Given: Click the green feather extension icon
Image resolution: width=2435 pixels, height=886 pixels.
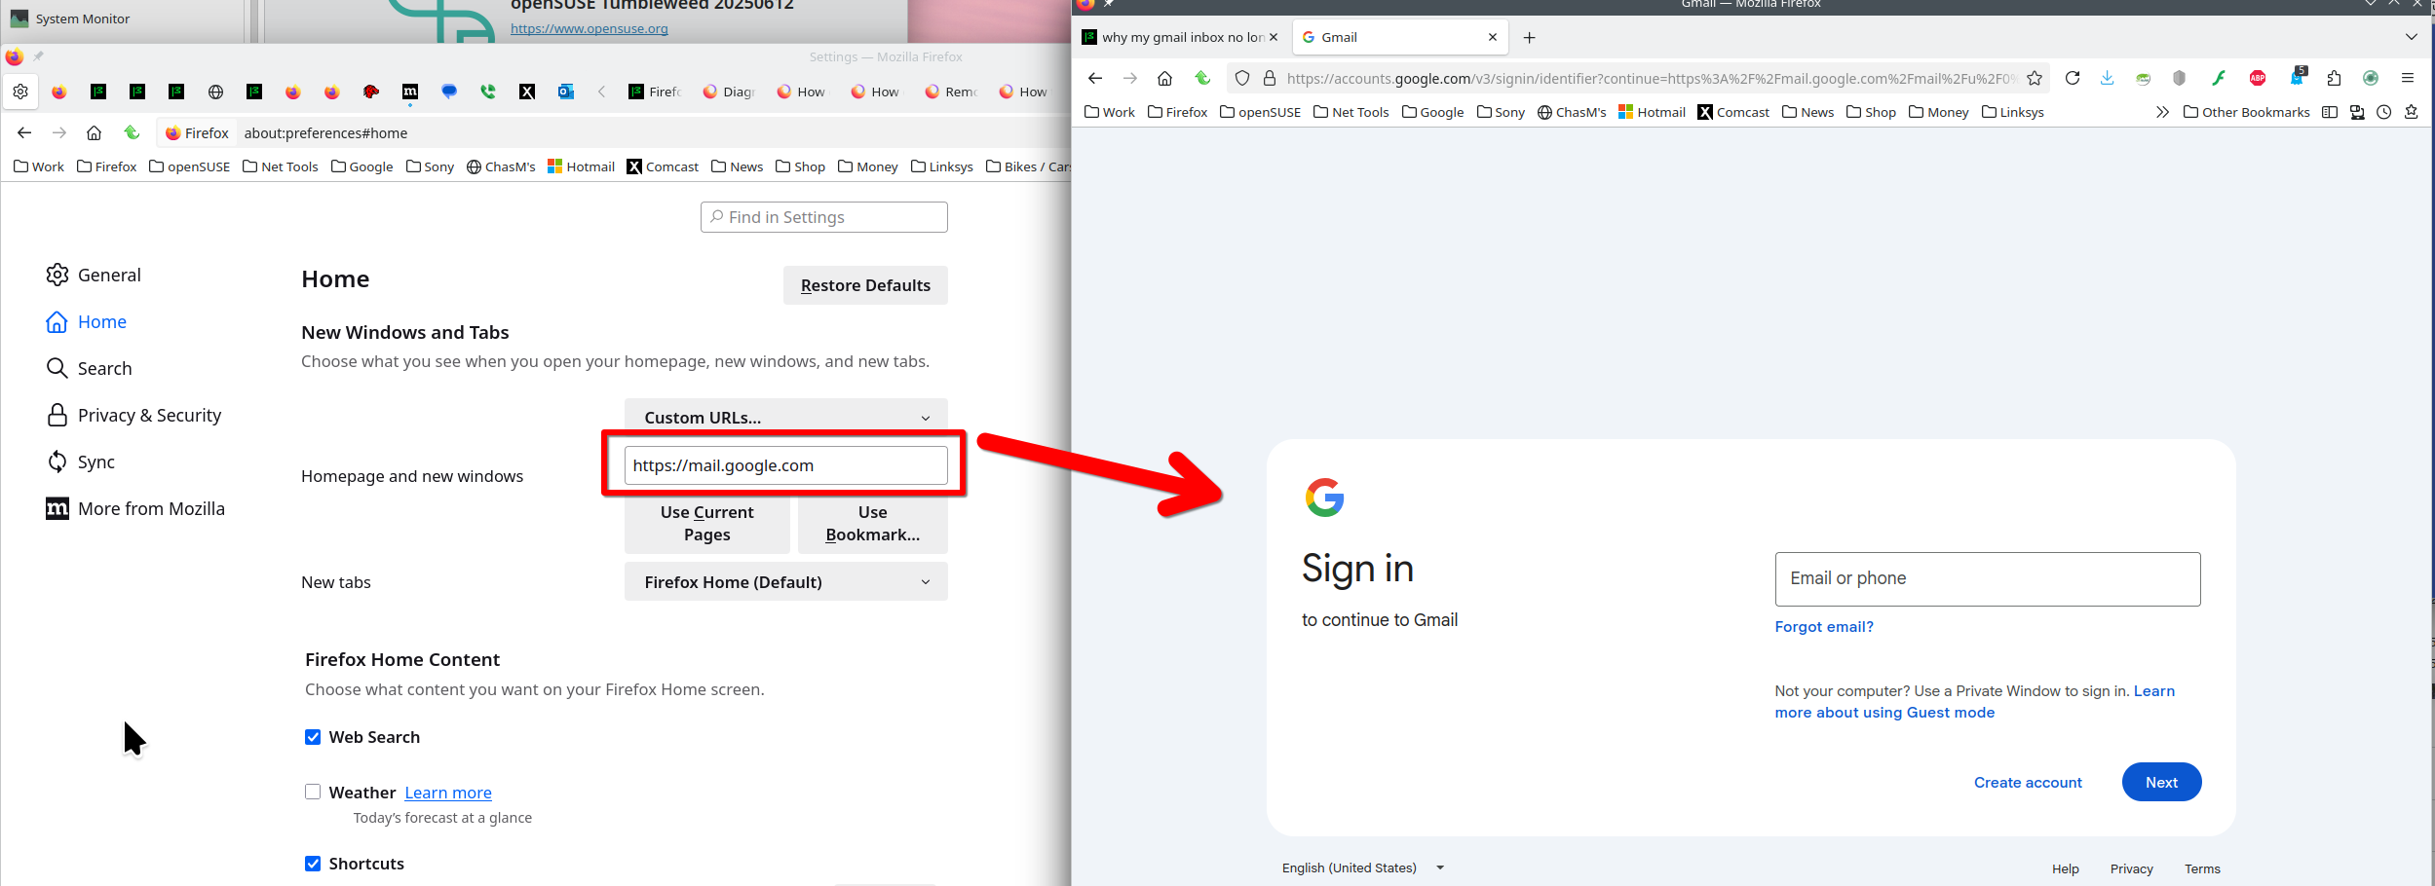Looking at the screenshot, I should [2219, 78].
